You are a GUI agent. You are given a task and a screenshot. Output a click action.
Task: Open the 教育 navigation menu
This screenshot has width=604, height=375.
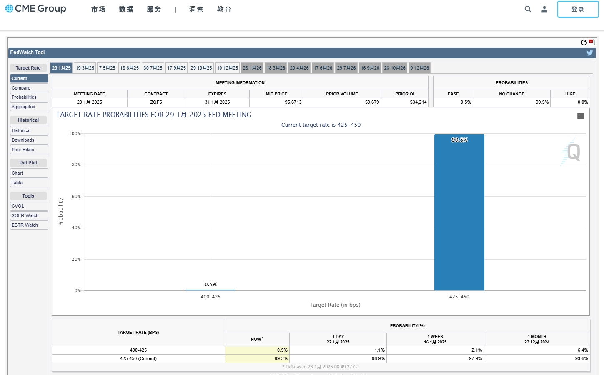[x=224, y=9]
